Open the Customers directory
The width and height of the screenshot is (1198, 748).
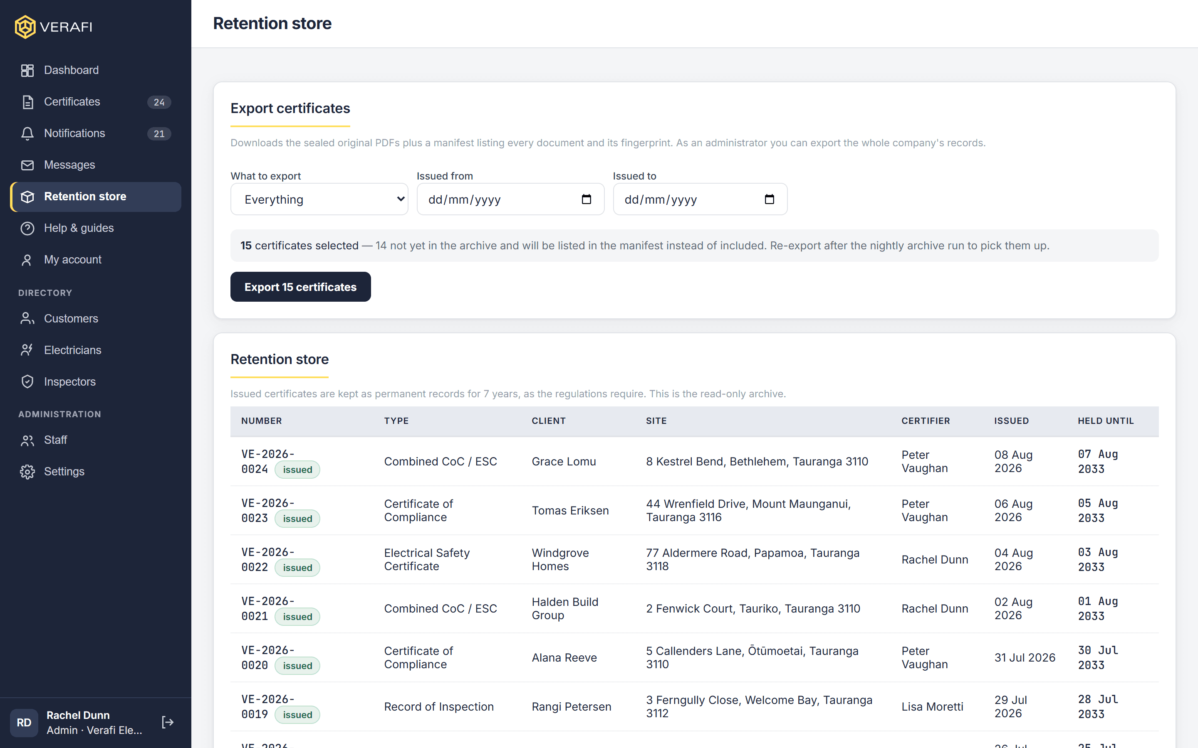96,319
